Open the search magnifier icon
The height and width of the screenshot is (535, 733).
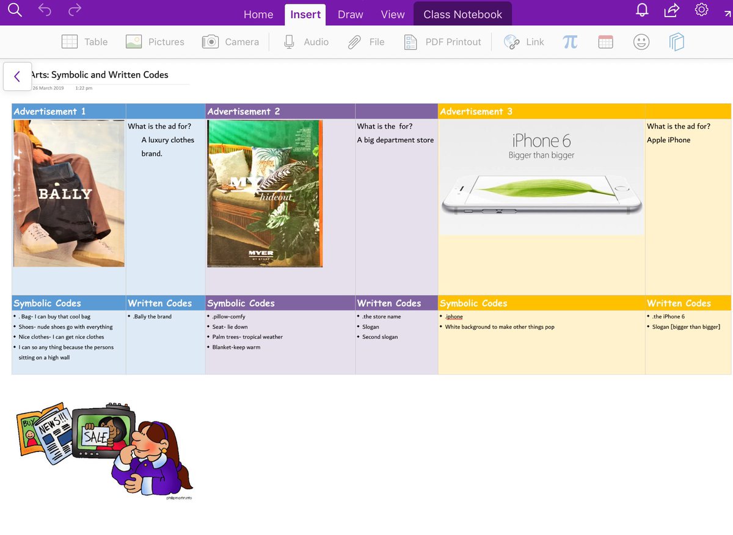[x=15, y=10]
